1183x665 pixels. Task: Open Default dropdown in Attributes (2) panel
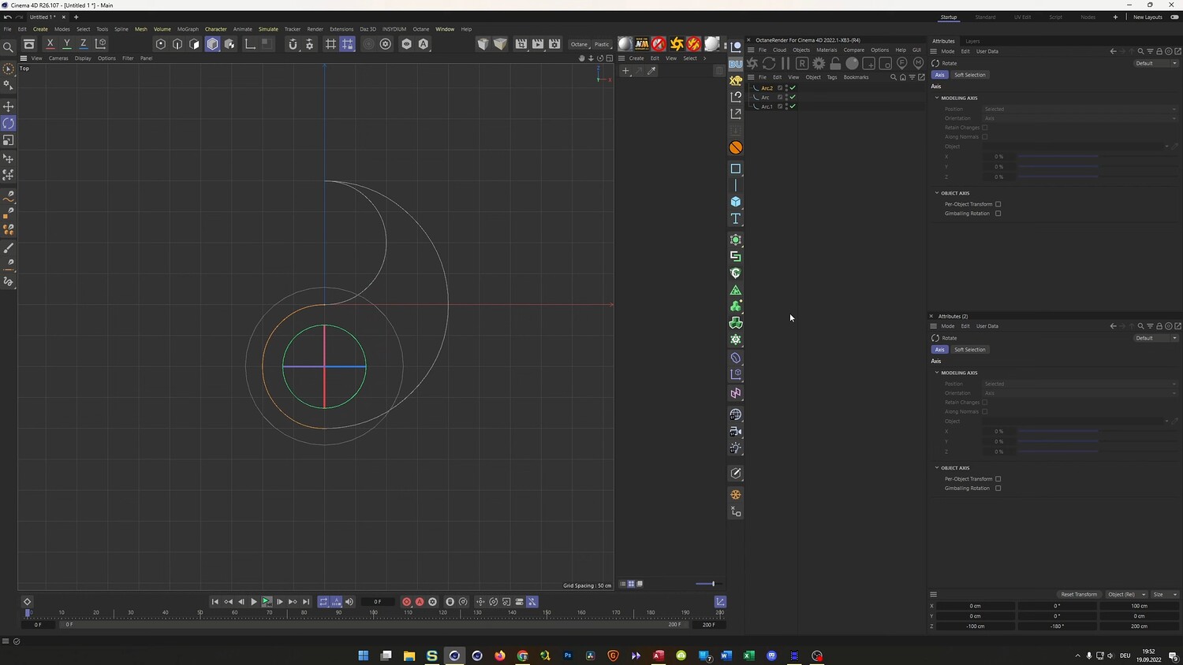[1156, 338]
